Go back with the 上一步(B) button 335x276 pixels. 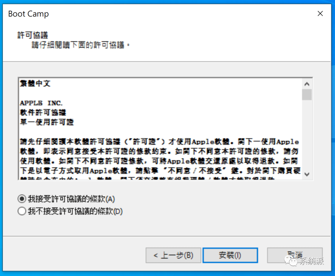tap(173, 255)
